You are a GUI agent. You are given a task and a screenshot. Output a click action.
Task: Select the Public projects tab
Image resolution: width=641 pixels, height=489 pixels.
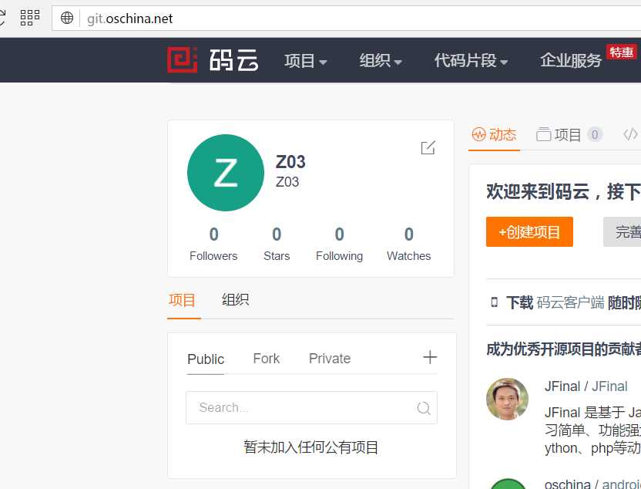click(206, 359)
